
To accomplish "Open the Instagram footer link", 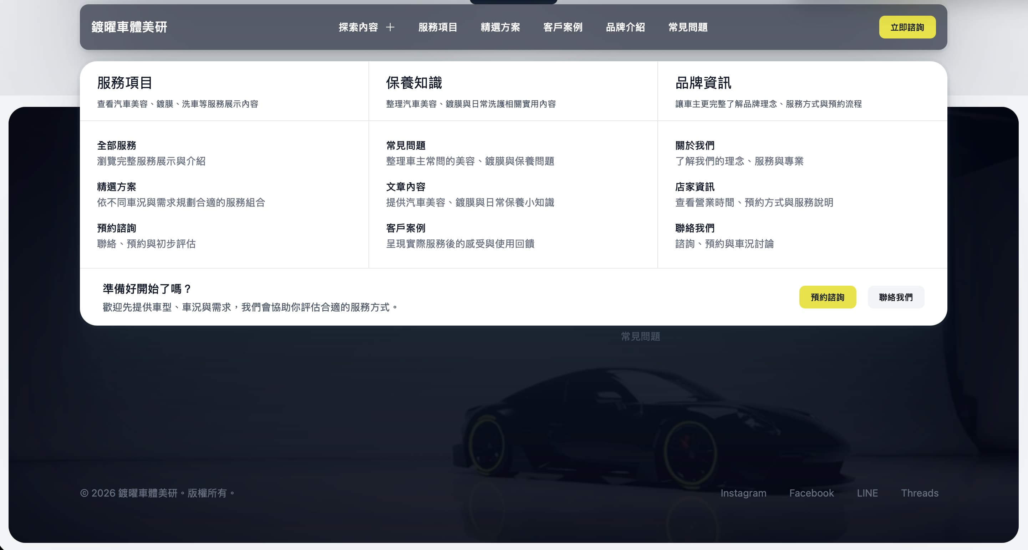I will 743,493.
